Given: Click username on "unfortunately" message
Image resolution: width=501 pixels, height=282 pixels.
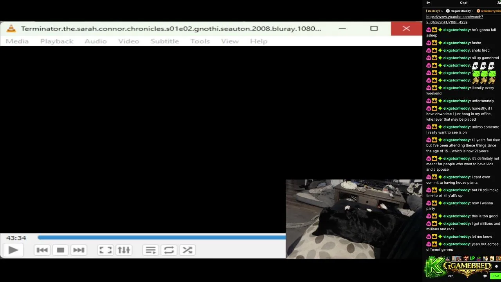Looking at the screenshot, I should [456, 101].
